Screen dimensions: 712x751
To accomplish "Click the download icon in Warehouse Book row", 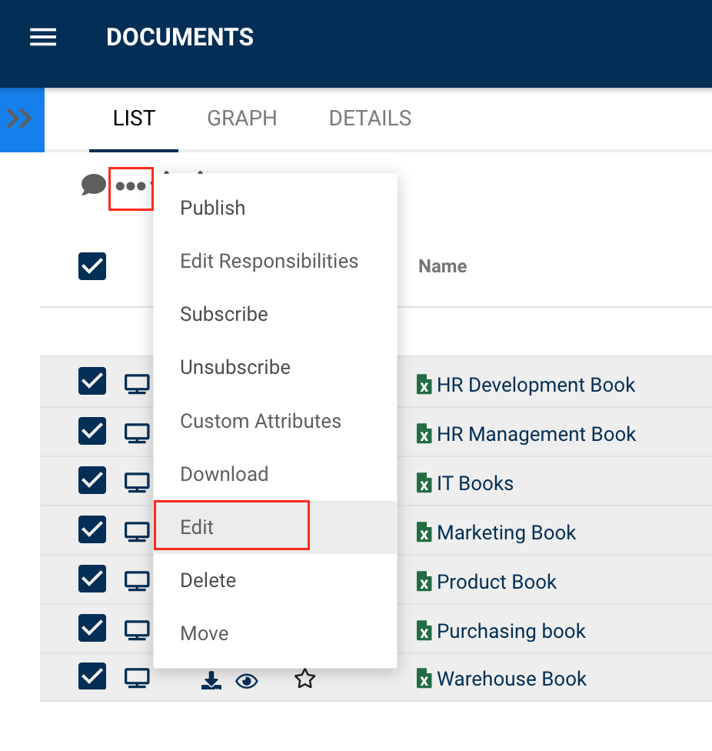I will tap(210, 679).
